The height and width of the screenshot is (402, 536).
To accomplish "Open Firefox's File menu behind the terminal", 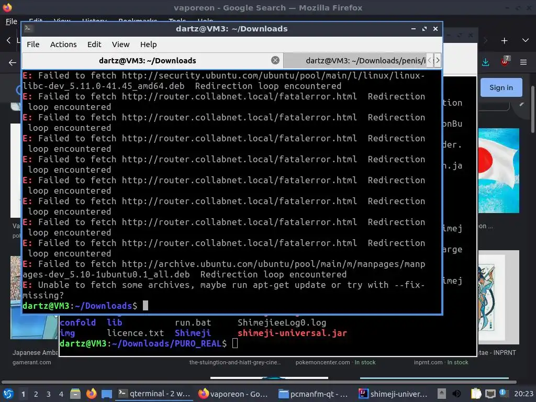I will (x=12, y=21).
